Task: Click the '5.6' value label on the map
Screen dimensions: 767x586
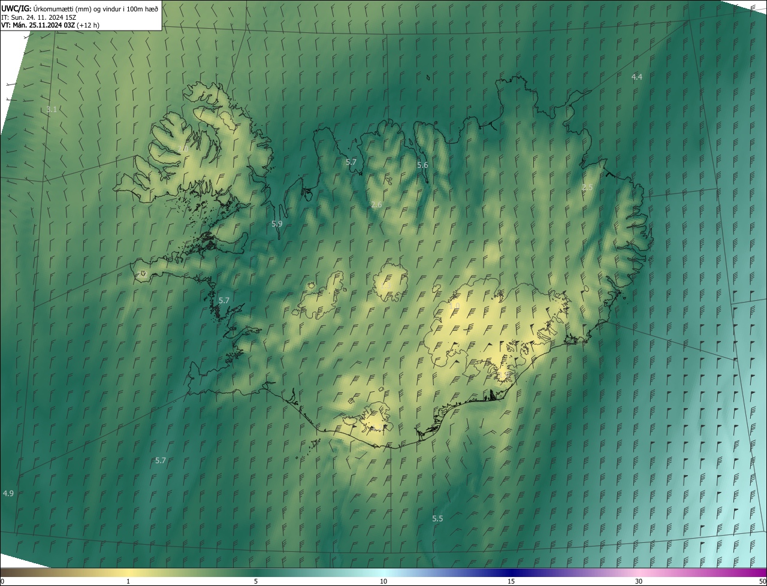Action: [x=422, y=165]
